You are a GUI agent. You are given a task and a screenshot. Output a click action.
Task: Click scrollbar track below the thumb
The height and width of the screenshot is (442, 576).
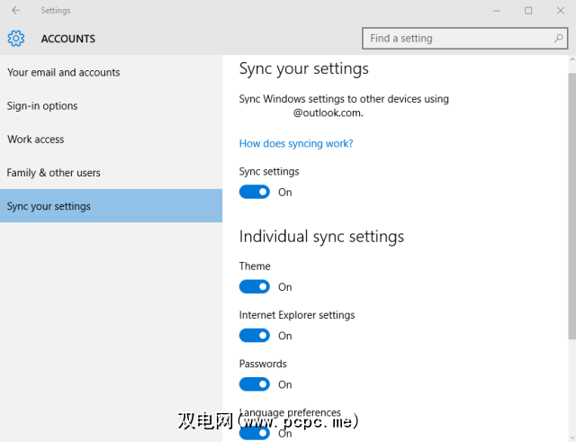tap(571, 387)
